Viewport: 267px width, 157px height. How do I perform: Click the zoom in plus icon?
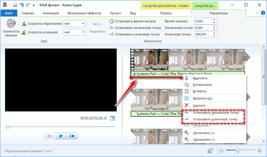[259, 151]
